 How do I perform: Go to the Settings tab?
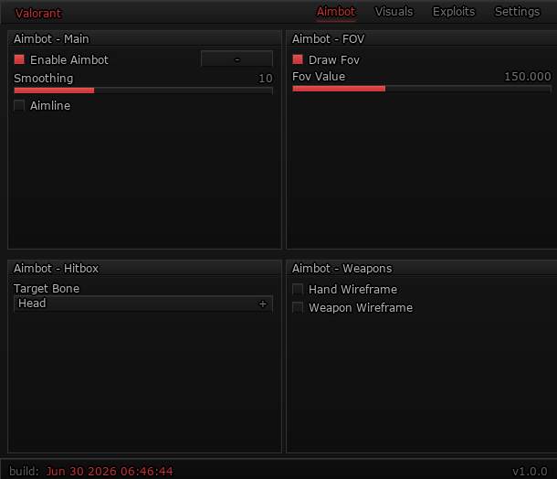coord(517,12)
